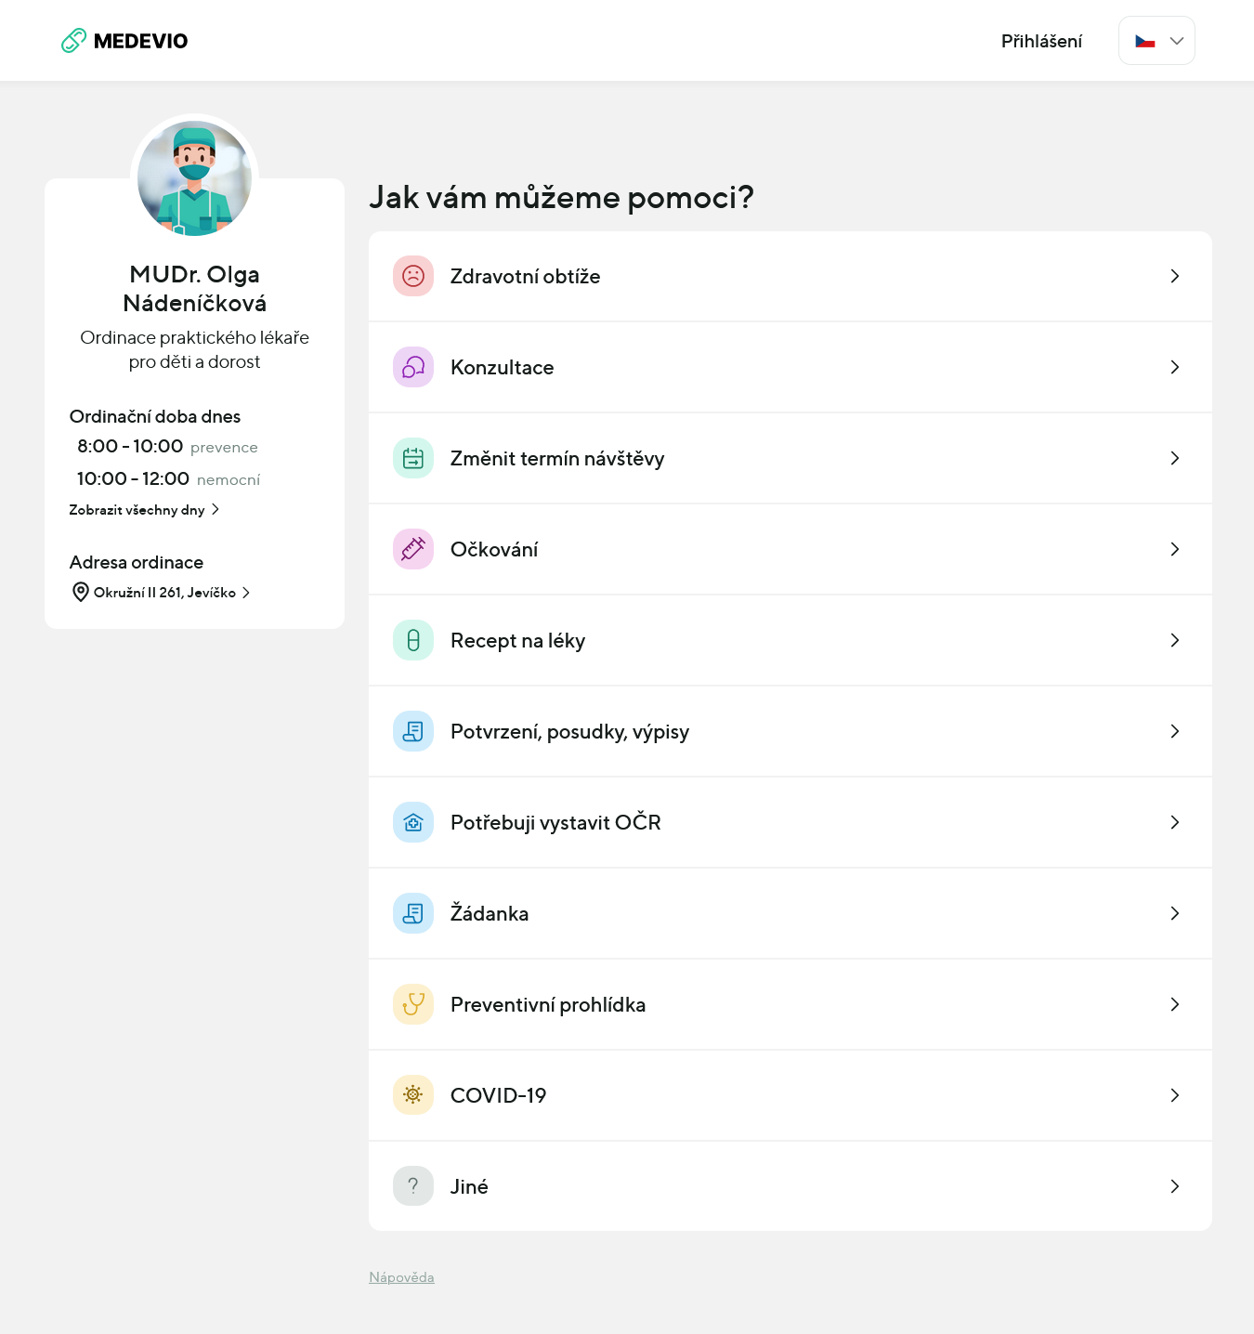
Task: Expand the Žádanka row chevron
Action: point(1175,913)
